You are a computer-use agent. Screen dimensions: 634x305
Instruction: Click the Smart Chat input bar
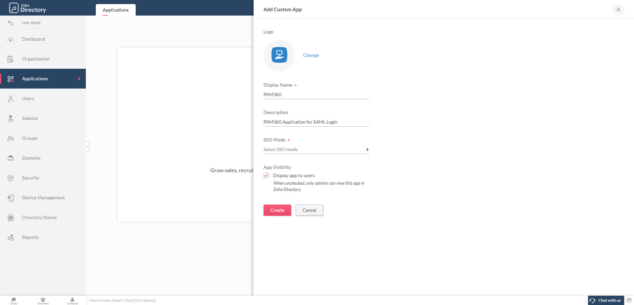[337, 300]
